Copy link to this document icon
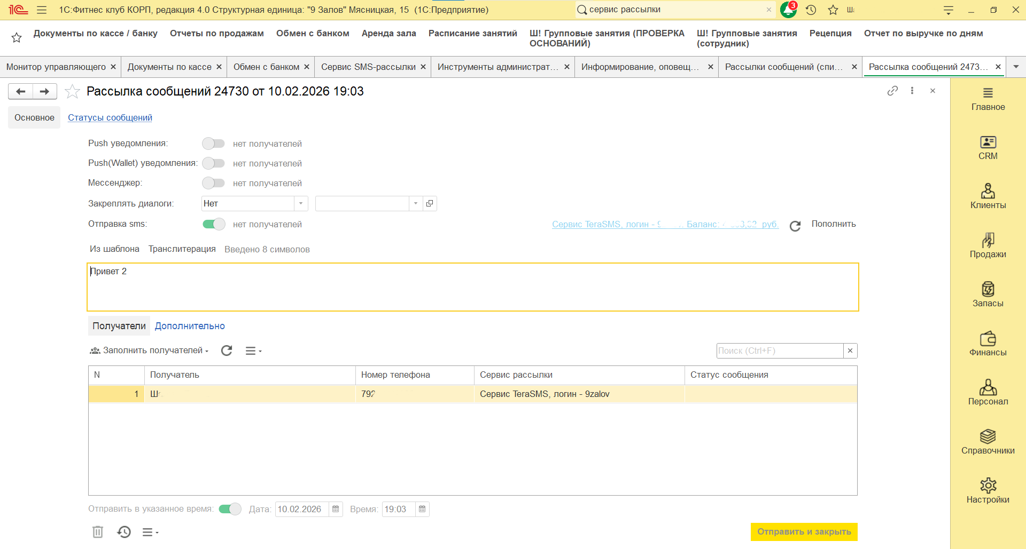1026x549 pixels. click(x=892, y=91)
